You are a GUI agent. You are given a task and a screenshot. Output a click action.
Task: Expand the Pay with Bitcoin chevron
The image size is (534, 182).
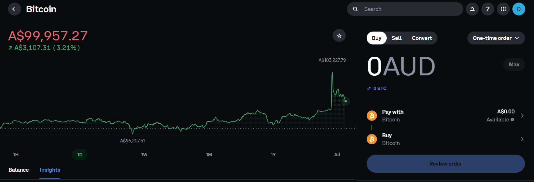coord(522,116)
